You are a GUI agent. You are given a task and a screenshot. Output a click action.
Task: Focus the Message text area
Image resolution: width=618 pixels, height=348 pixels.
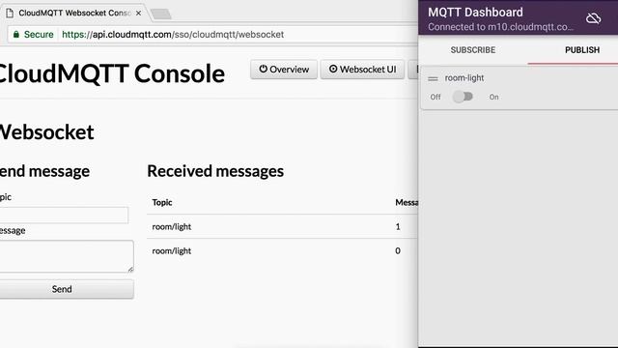coord(67,256)
